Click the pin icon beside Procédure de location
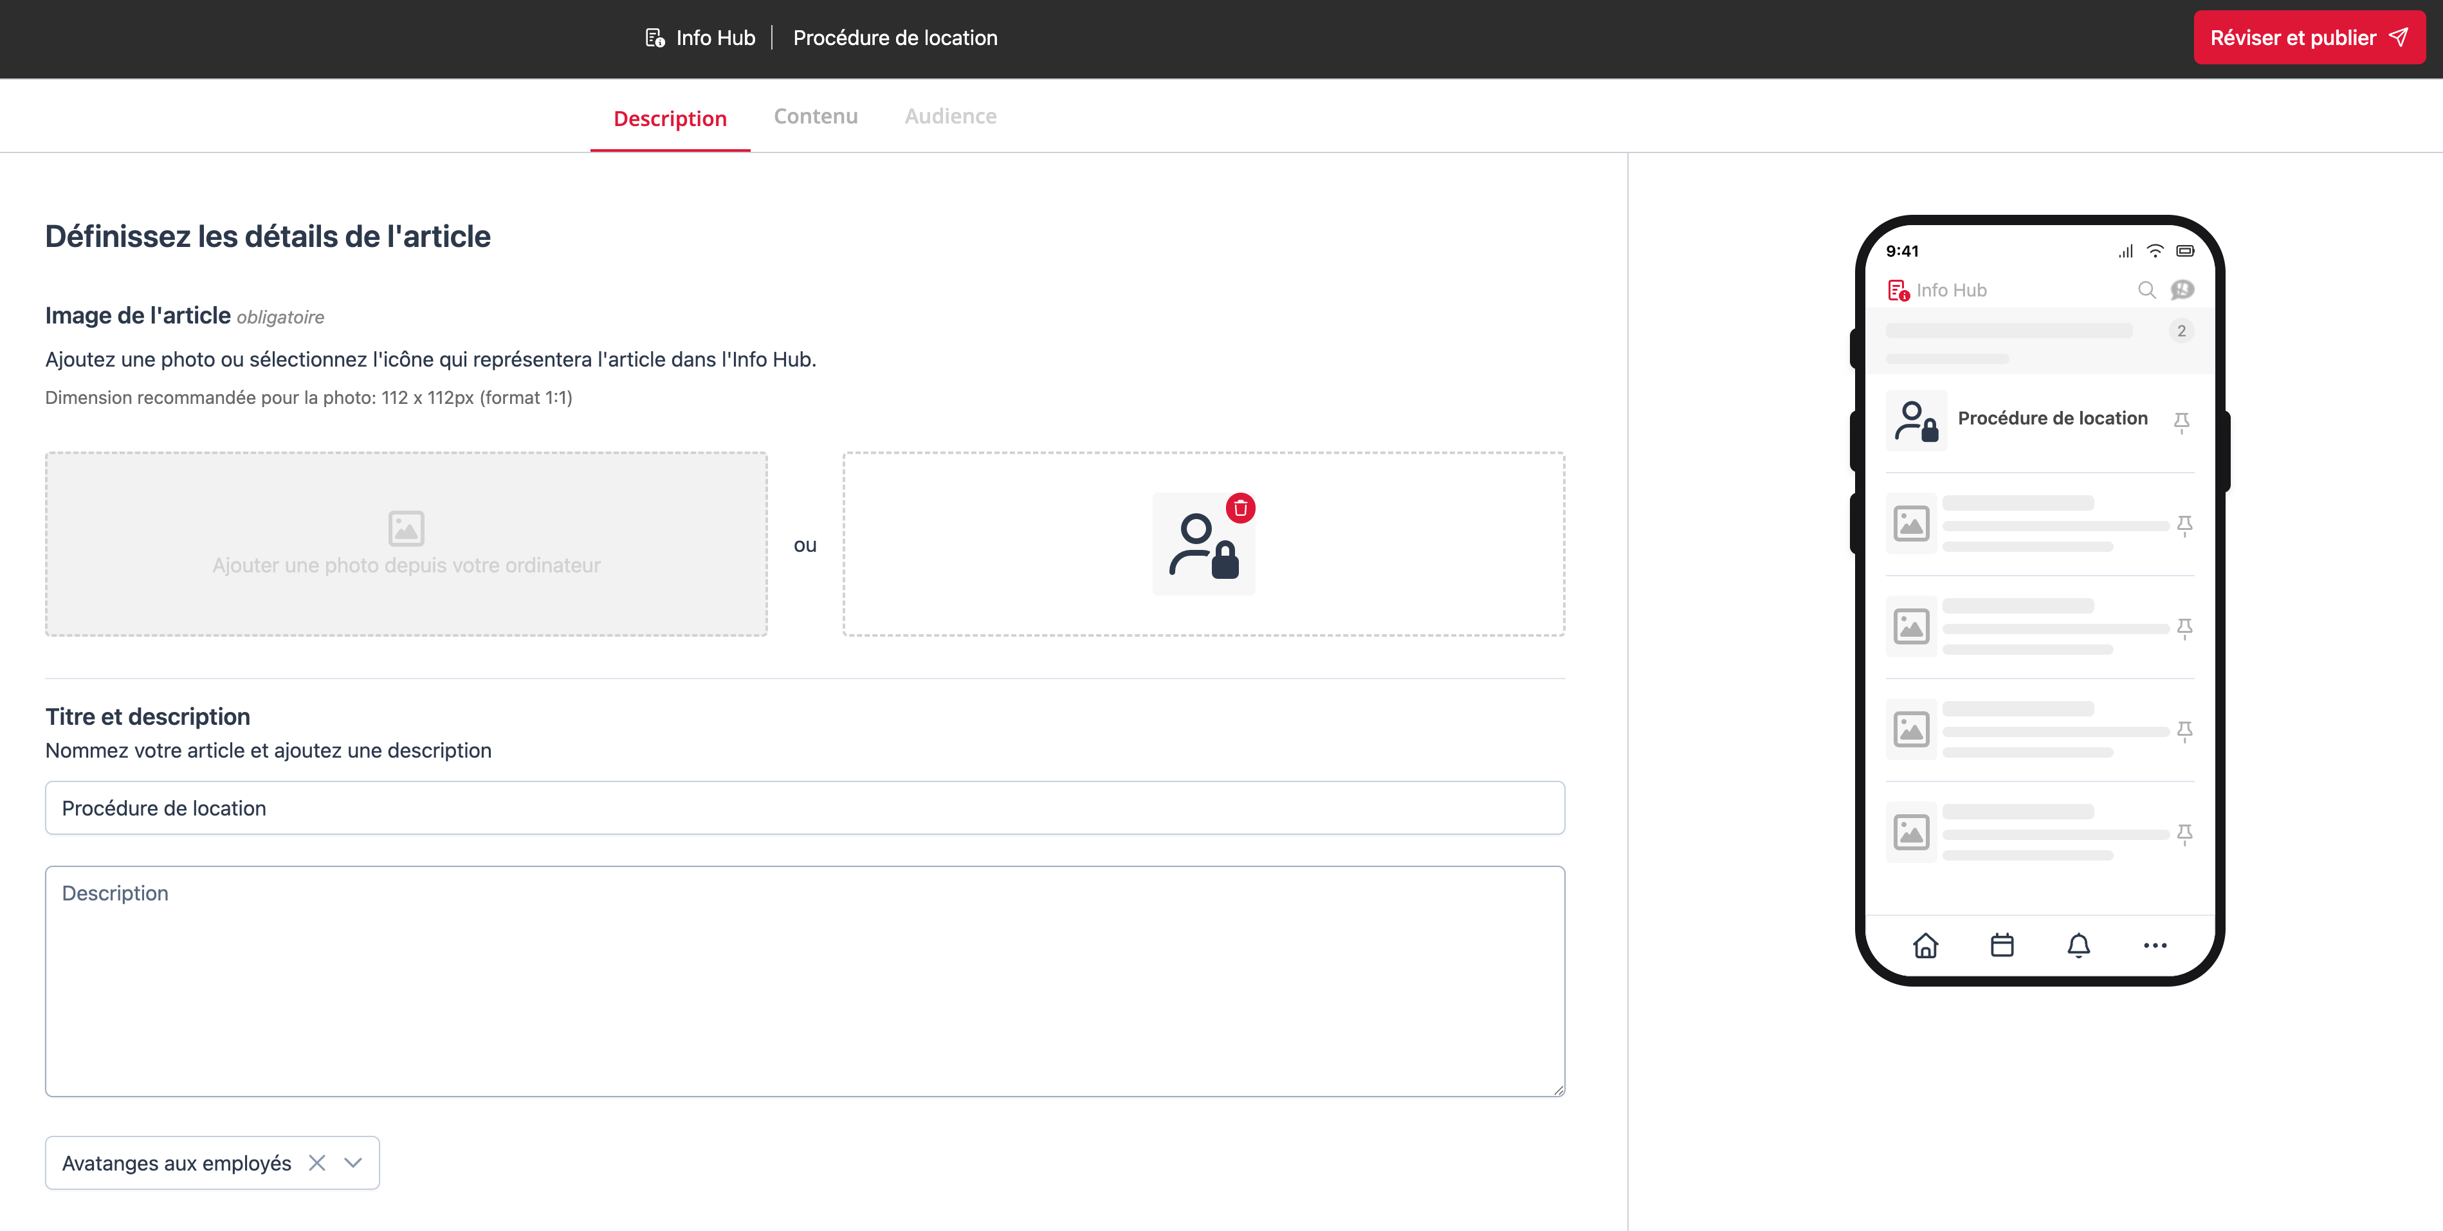 click(2181, 422)
